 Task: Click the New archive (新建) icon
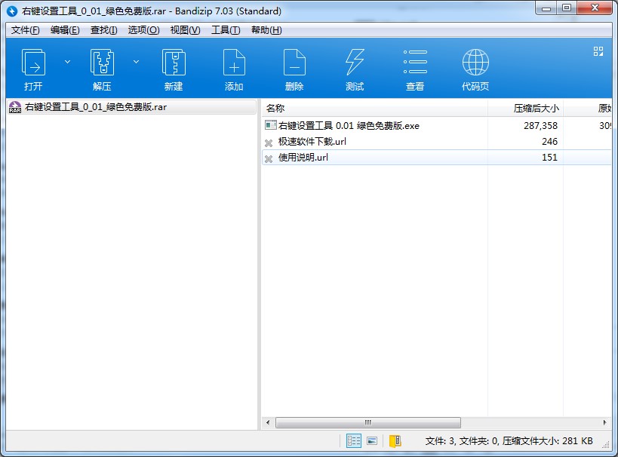tap(174, 63)
